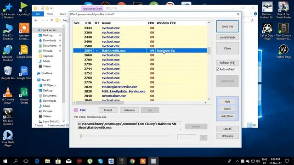Select Quick access in Explorer sidebar
The image size is (294, 165).
(49, 30)
